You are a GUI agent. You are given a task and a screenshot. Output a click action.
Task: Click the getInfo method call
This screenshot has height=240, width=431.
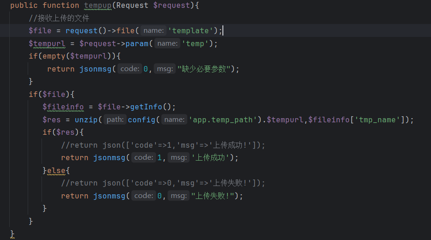tap(146, 107)
